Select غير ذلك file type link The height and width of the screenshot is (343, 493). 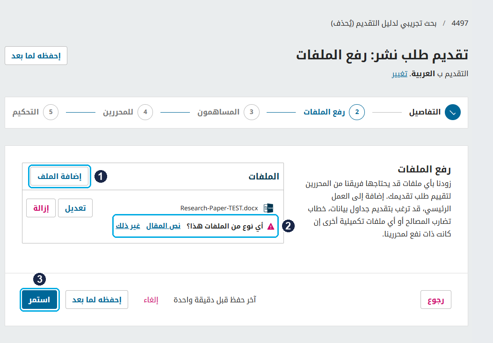128,226
